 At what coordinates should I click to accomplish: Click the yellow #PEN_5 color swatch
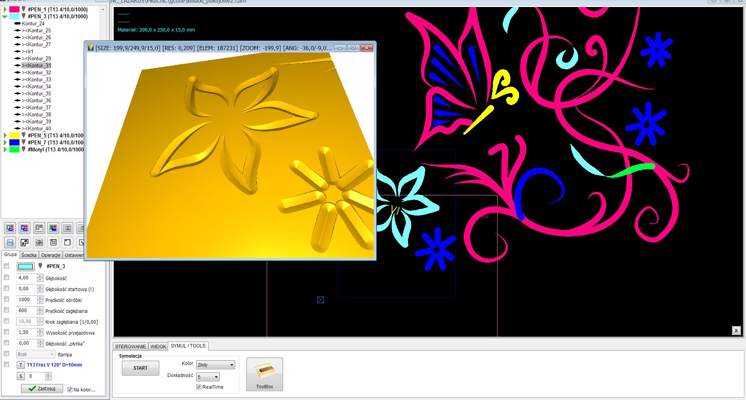(x=14, y=135)
